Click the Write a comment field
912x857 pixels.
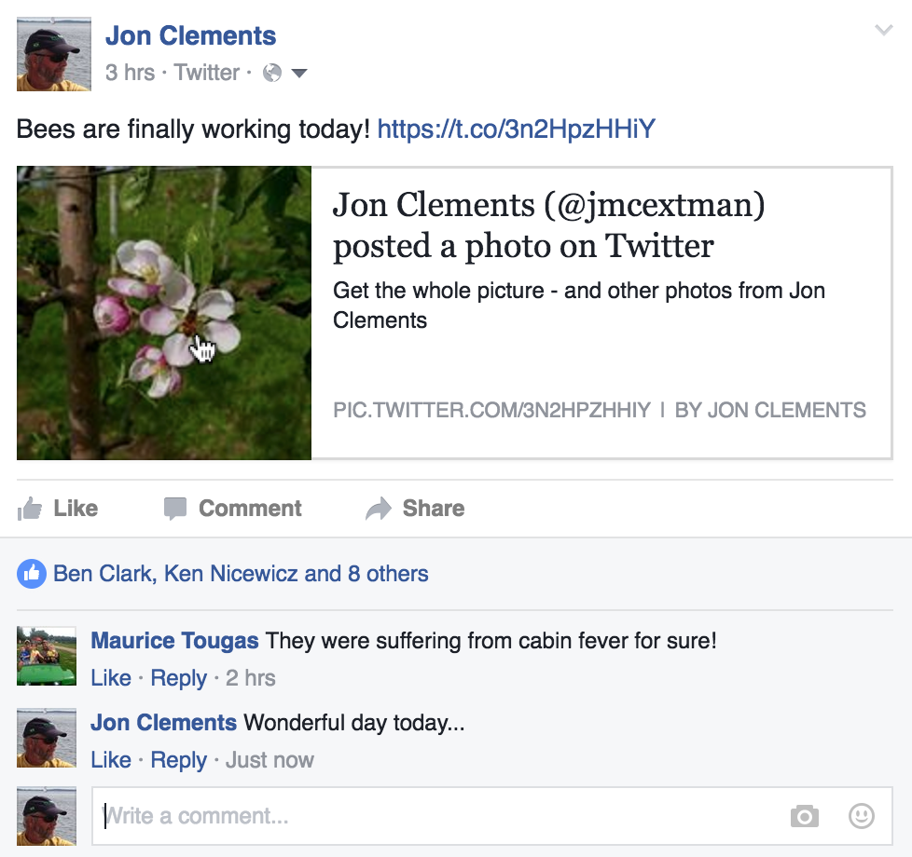(438, 817)
